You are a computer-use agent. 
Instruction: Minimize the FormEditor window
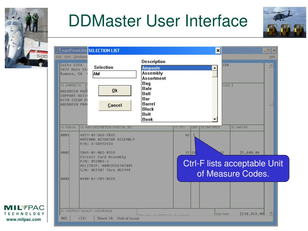264,51
